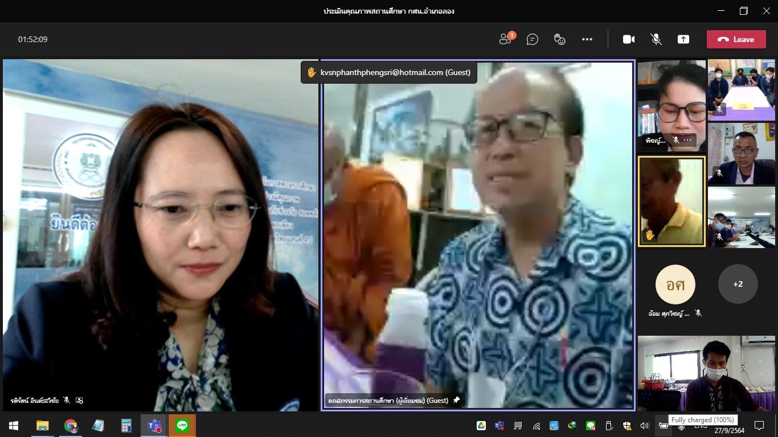
Task: Open the meeting chat
Action: (x=533, y=39)
